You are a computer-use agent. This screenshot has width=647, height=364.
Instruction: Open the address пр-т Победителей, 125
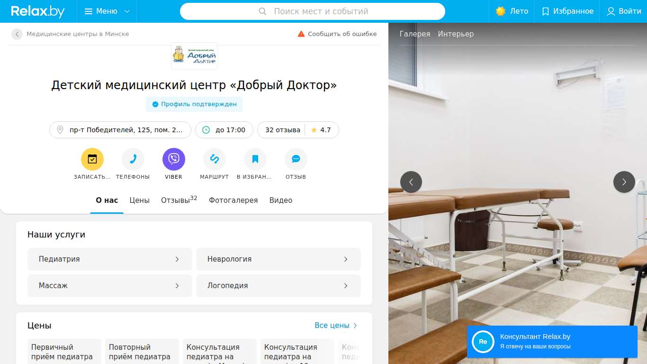pos(120,130)
